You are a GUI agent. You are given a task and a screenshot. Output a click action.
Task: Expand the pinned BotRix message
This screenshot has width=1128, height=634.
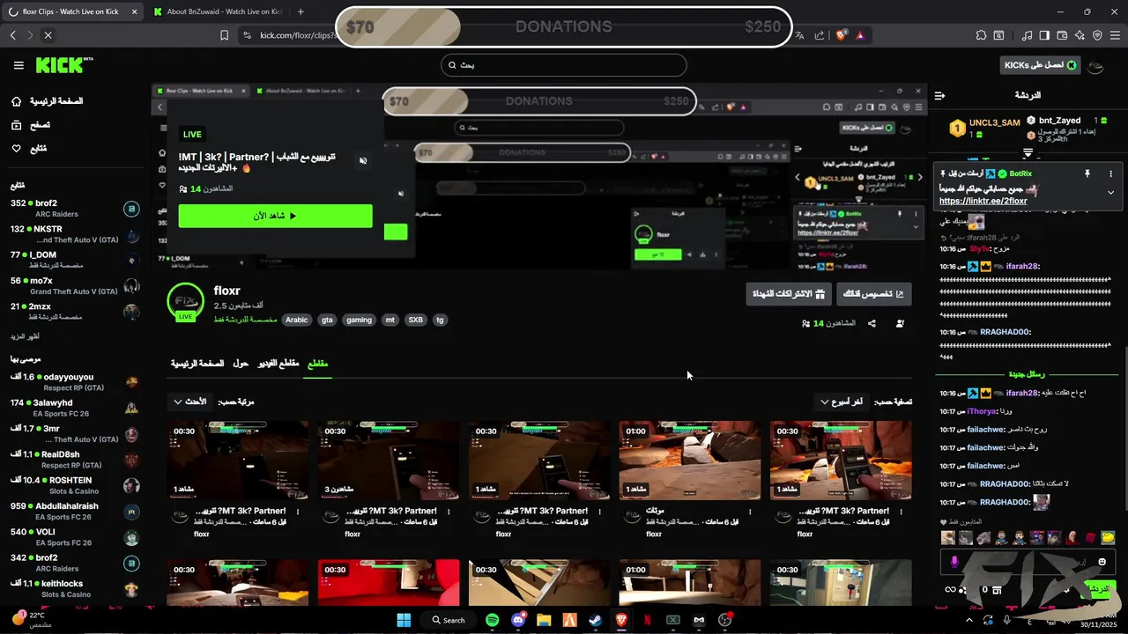click(x=1110, y=192)
